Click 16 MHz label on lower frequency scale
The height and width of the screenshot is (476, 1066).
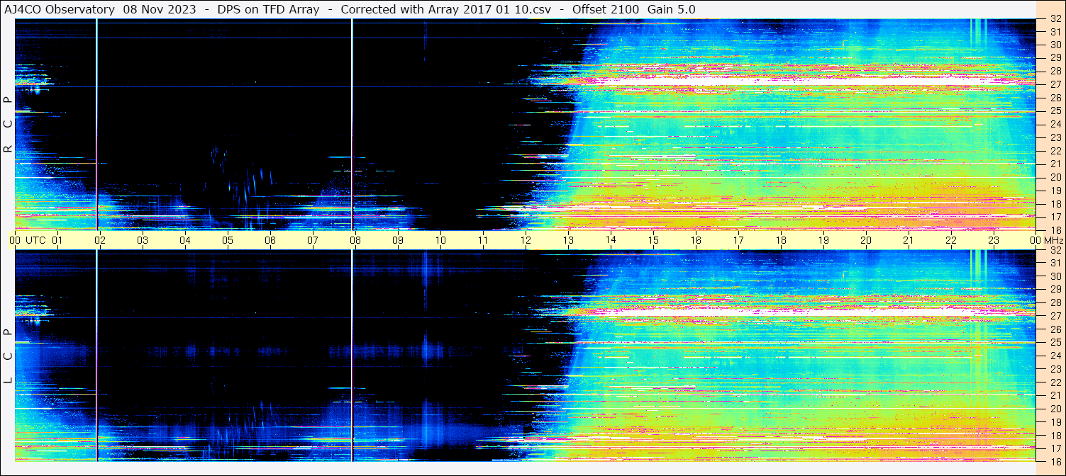click(1055, 461)
